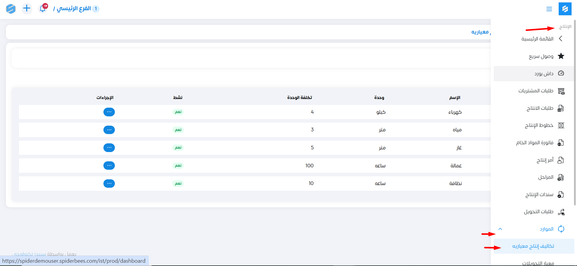This screenshot has height=266, width=577.
Task: Click production lines sidebar icon
Action: [x=561, y=125]
